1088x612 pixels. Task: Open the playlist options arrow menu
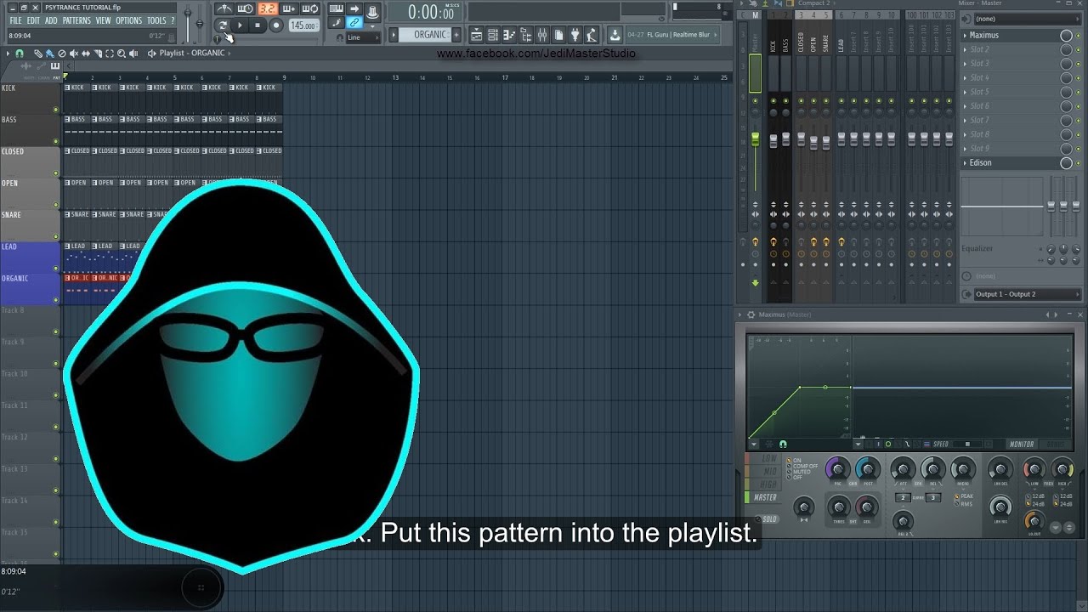click(x=8, y=53)
